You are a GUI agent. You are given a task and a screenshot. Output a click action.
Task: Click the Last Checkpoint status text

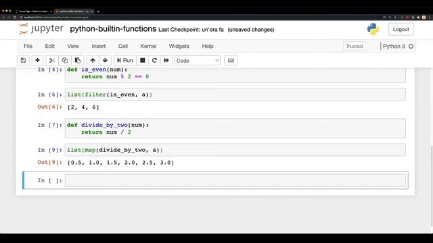191,30
